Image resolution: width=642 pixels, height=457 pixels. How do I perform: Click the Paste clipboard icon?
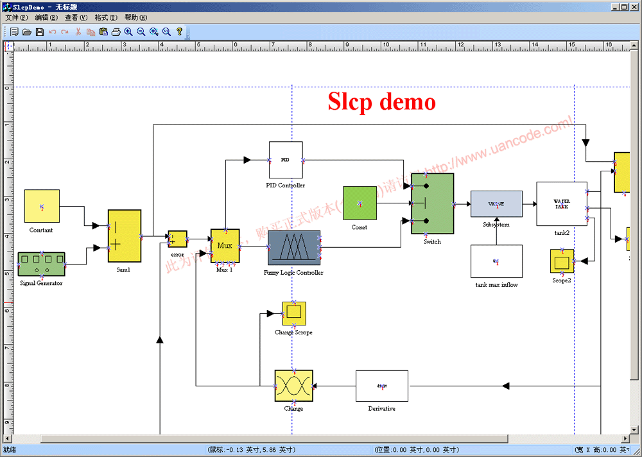click(x=103, y=31)
